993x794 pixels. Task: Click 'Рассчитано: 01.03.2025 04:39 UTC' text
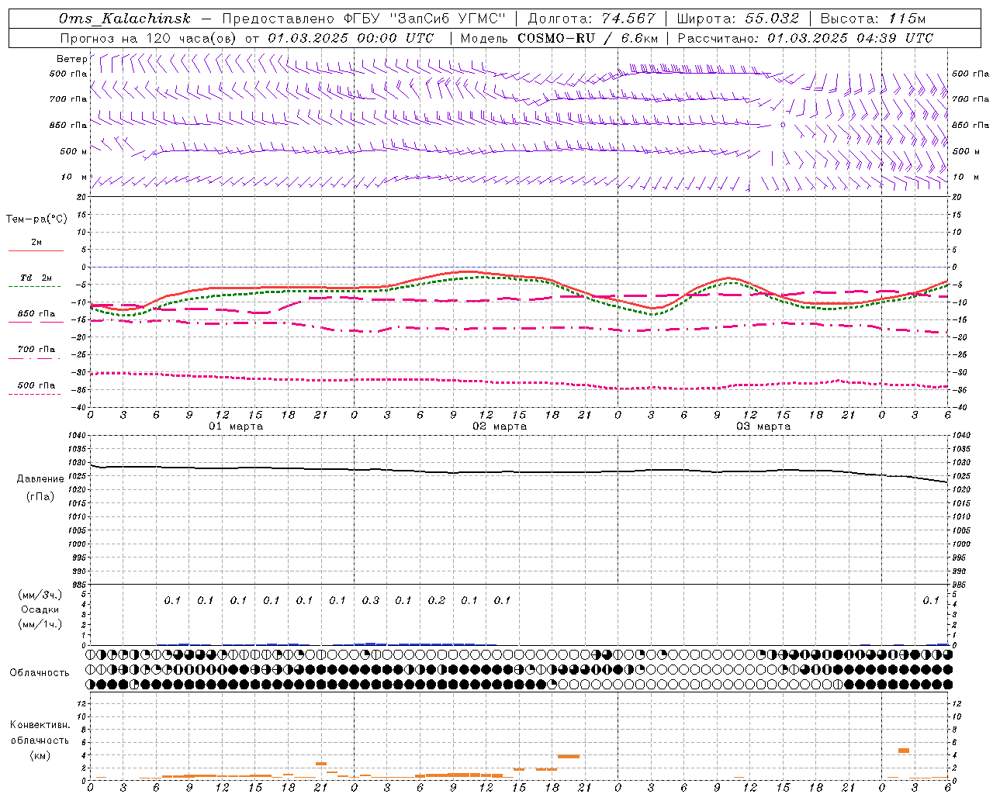pos(805,38)
